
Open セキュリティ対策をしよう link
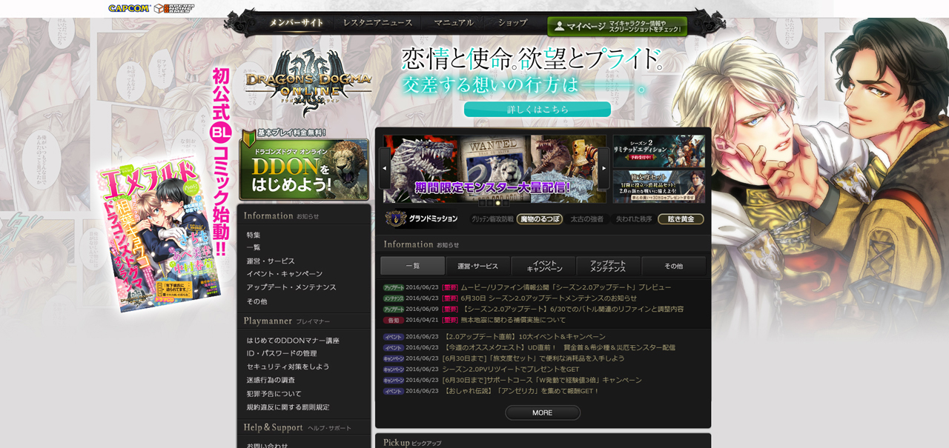point(288,367)
